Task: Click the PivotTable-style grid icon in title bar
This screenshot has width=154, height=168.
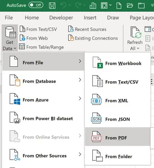Action: pos(104,5)
